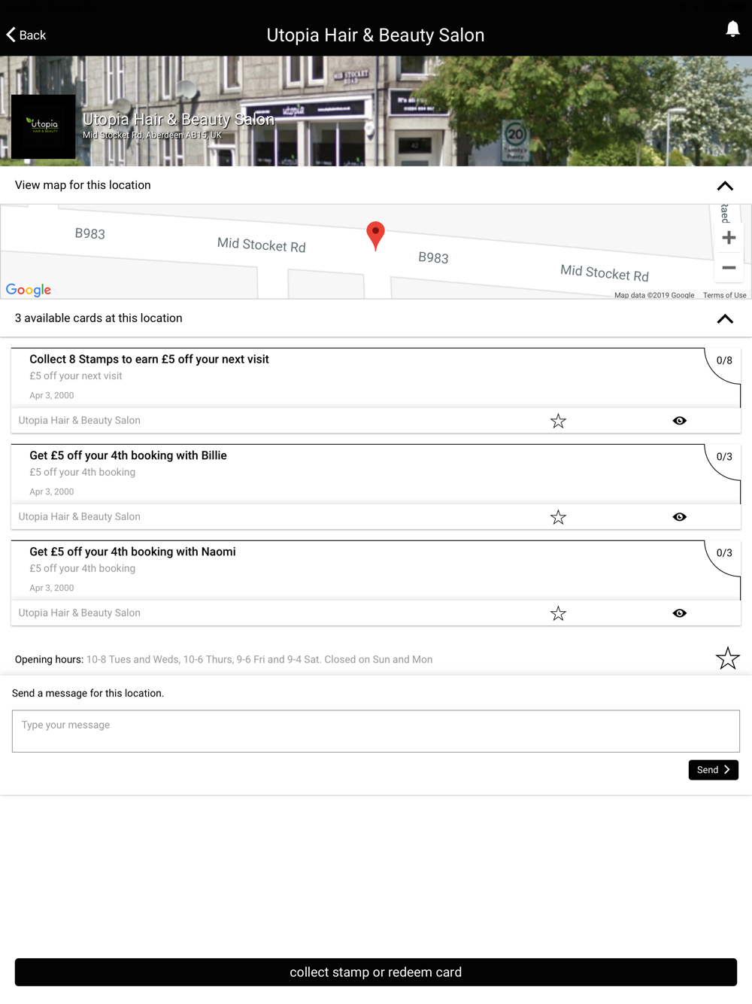The image size is (752, 1004).
Task: Click the Map data ©2019 Google text
Action: [x=654, y=295]
